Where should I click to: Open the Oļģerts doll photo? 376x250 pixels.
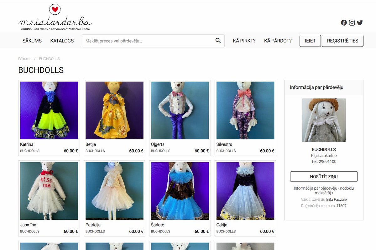(180, 110)
